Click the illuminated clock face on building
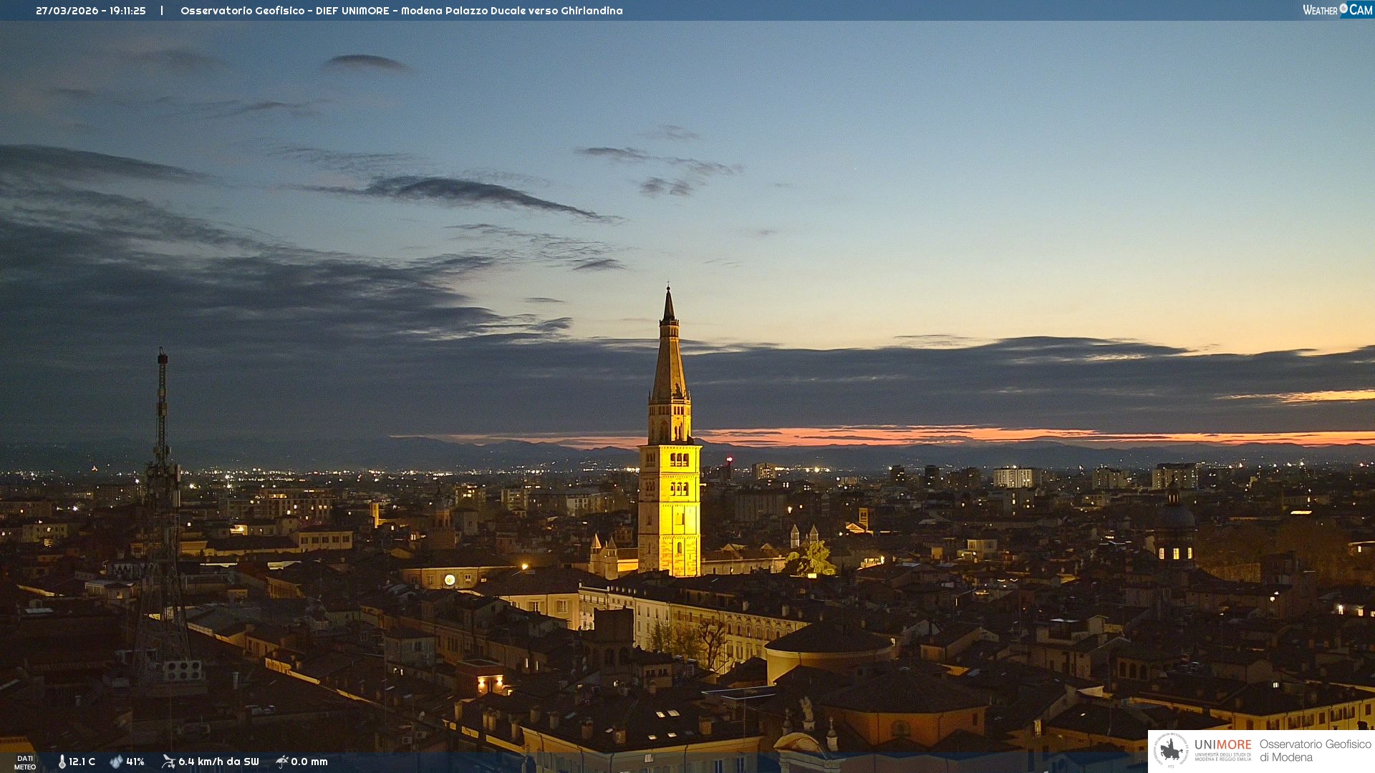 pyautogui.click(x=450, y=580)
